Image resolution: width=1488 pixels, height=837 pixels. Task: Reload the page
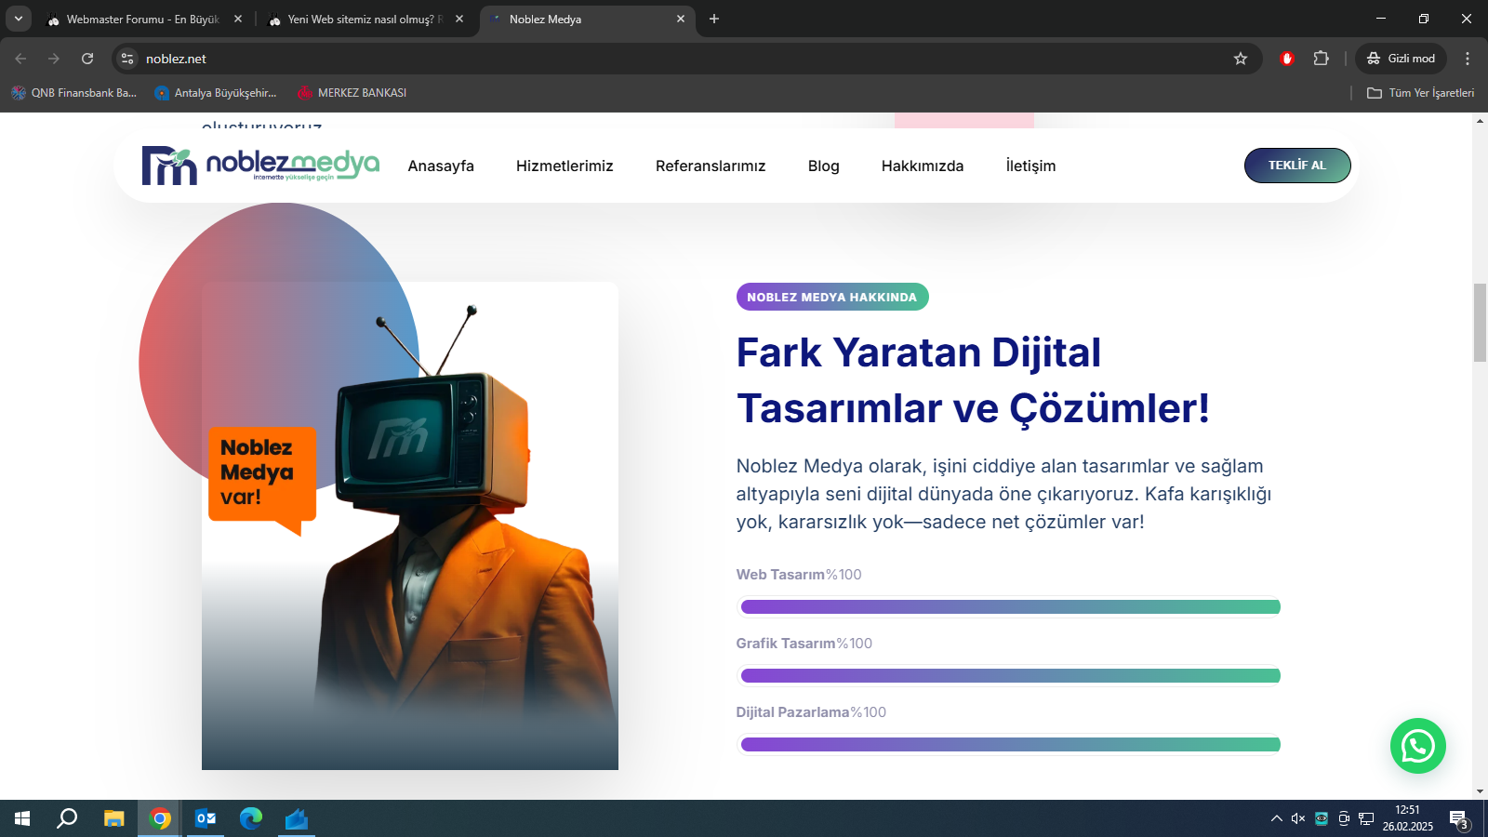click(87, 59)
